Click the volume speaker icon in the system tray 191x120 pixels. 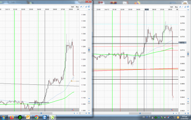[x=165, y=118]
